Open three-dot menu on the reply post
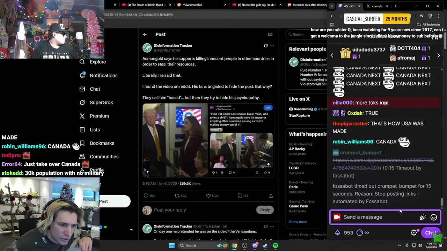The image size is (447, 251). pos(272,227)
